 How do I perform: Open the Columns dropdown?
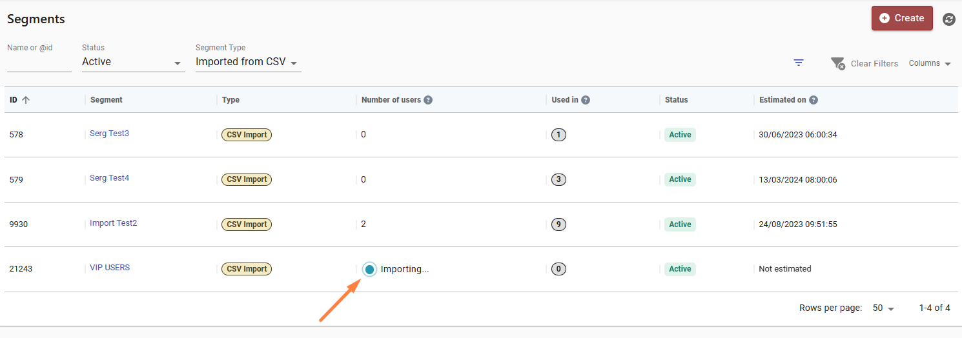coord(930,63)
